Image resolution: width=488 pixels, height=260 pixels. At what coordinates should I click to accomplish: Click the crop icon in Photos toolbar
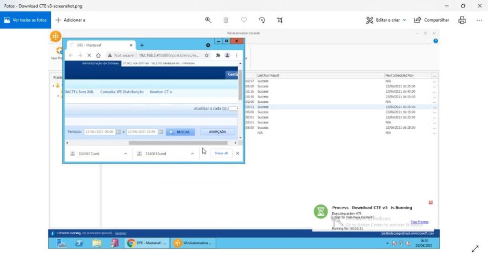click(x=280, y=20)
